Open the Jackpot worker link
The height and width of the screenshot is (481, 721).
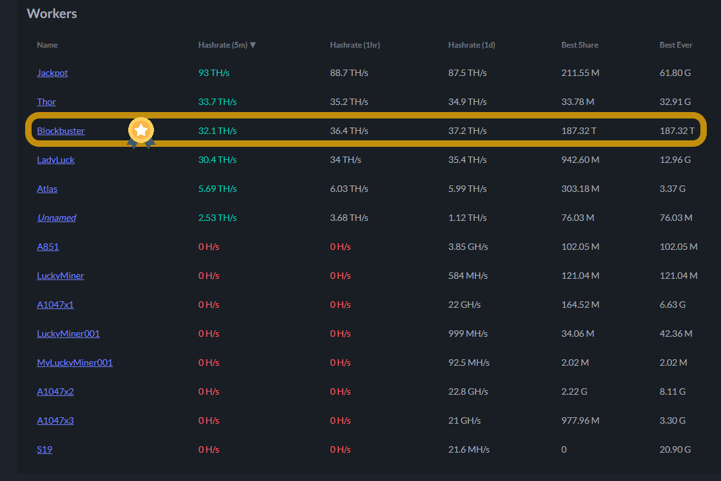[x=52, y=73]
